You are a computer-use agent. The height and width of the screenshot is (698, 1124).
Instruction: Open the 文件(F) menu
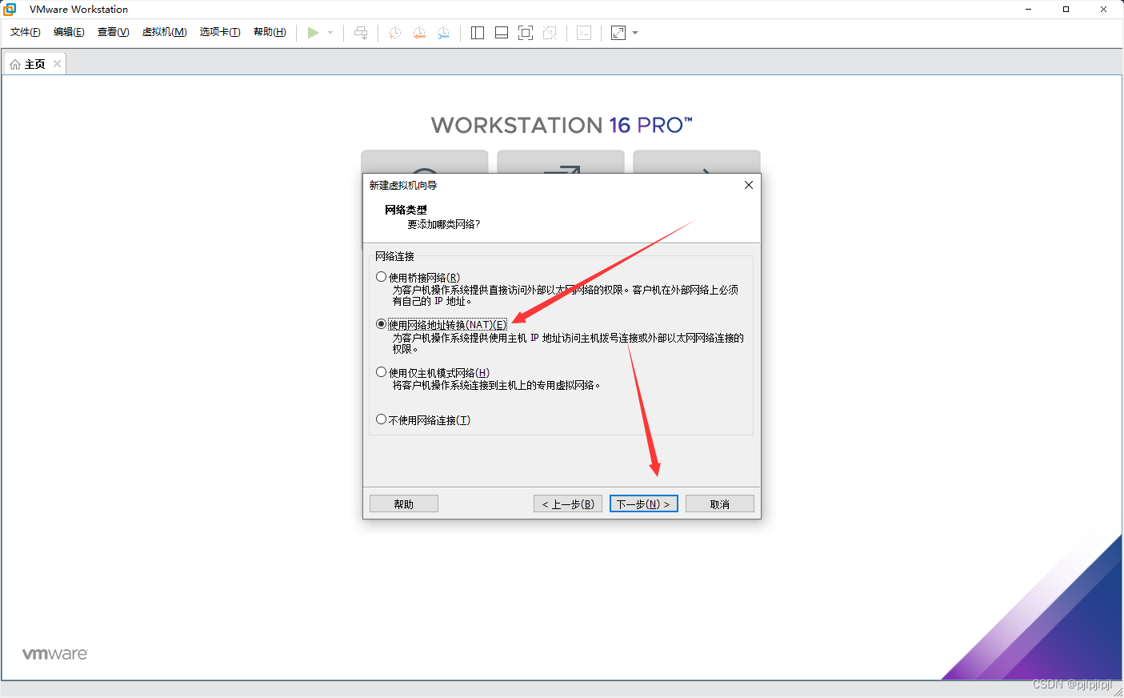pos(25,32)
